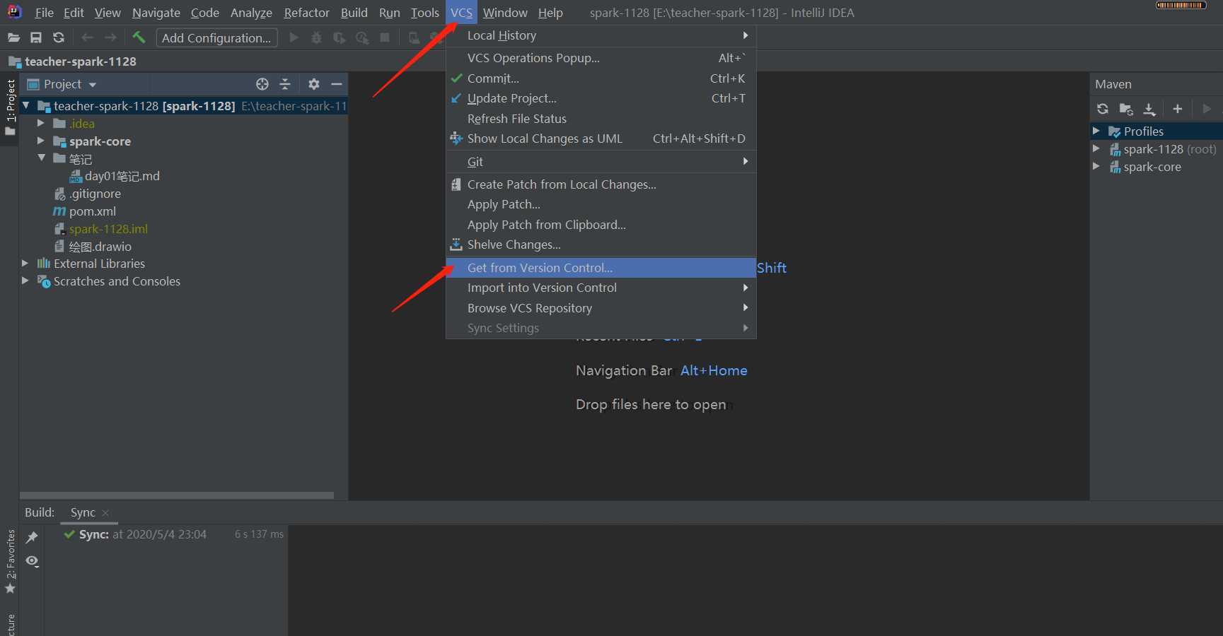The image size is (1223, 636).
Task: Expand the spark-core module folder
Action: (41, 141)
